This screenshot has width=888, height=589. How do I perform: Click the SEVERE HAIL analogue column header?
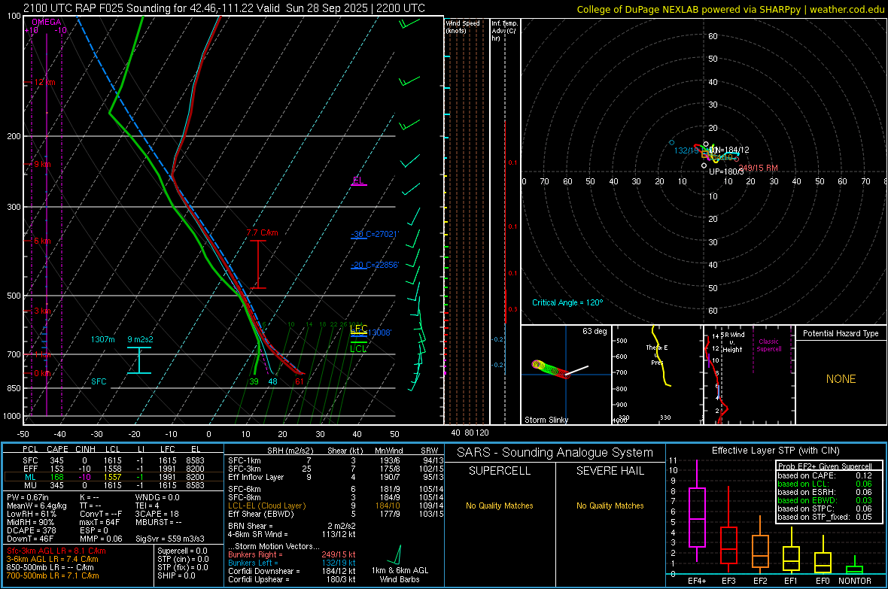tap(610, 471)
